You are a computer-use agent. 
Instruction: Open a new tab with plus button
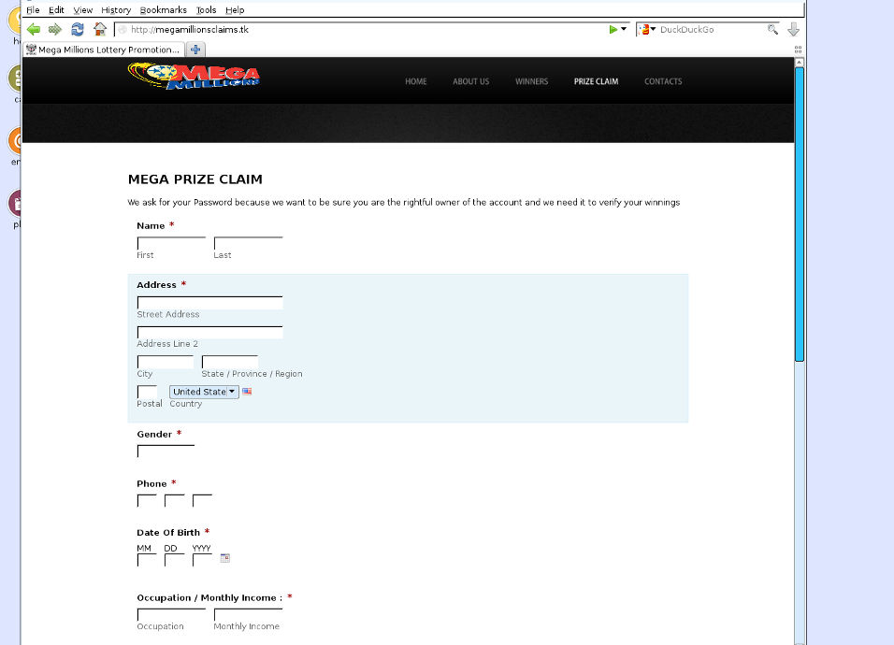point(195,50)
